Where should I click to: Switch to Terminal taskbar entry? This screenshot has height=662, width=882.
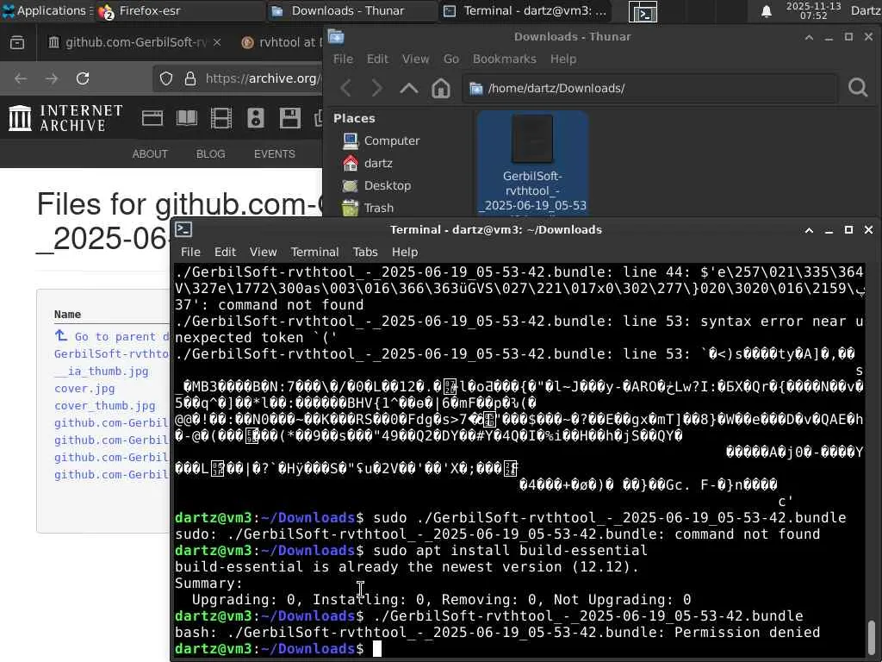pos(525,10)
